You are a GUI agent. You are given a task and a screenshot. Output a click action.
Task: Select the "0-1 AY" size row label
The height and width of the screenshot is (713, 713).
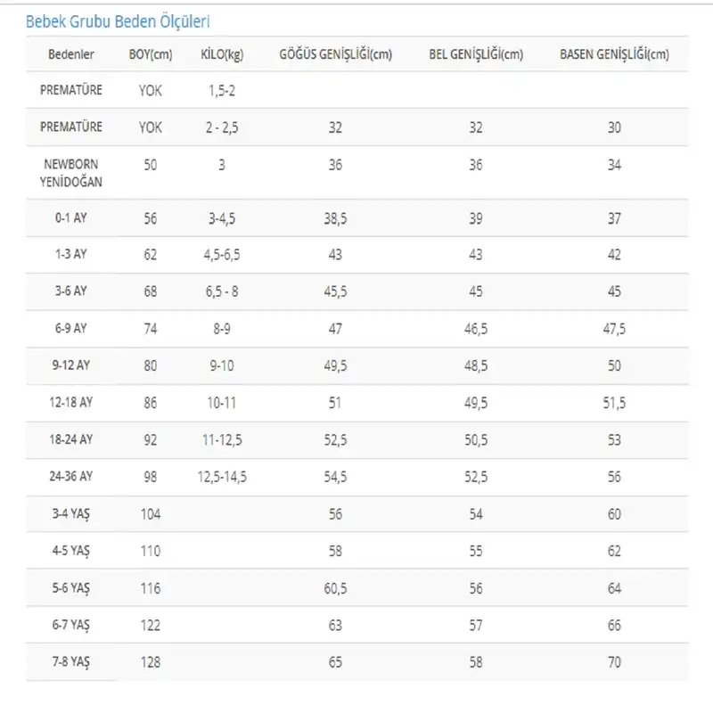(x=71, y=218)
